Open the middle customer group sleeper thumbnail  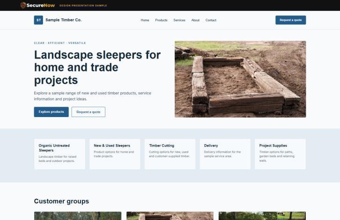(x=170, y=216)
